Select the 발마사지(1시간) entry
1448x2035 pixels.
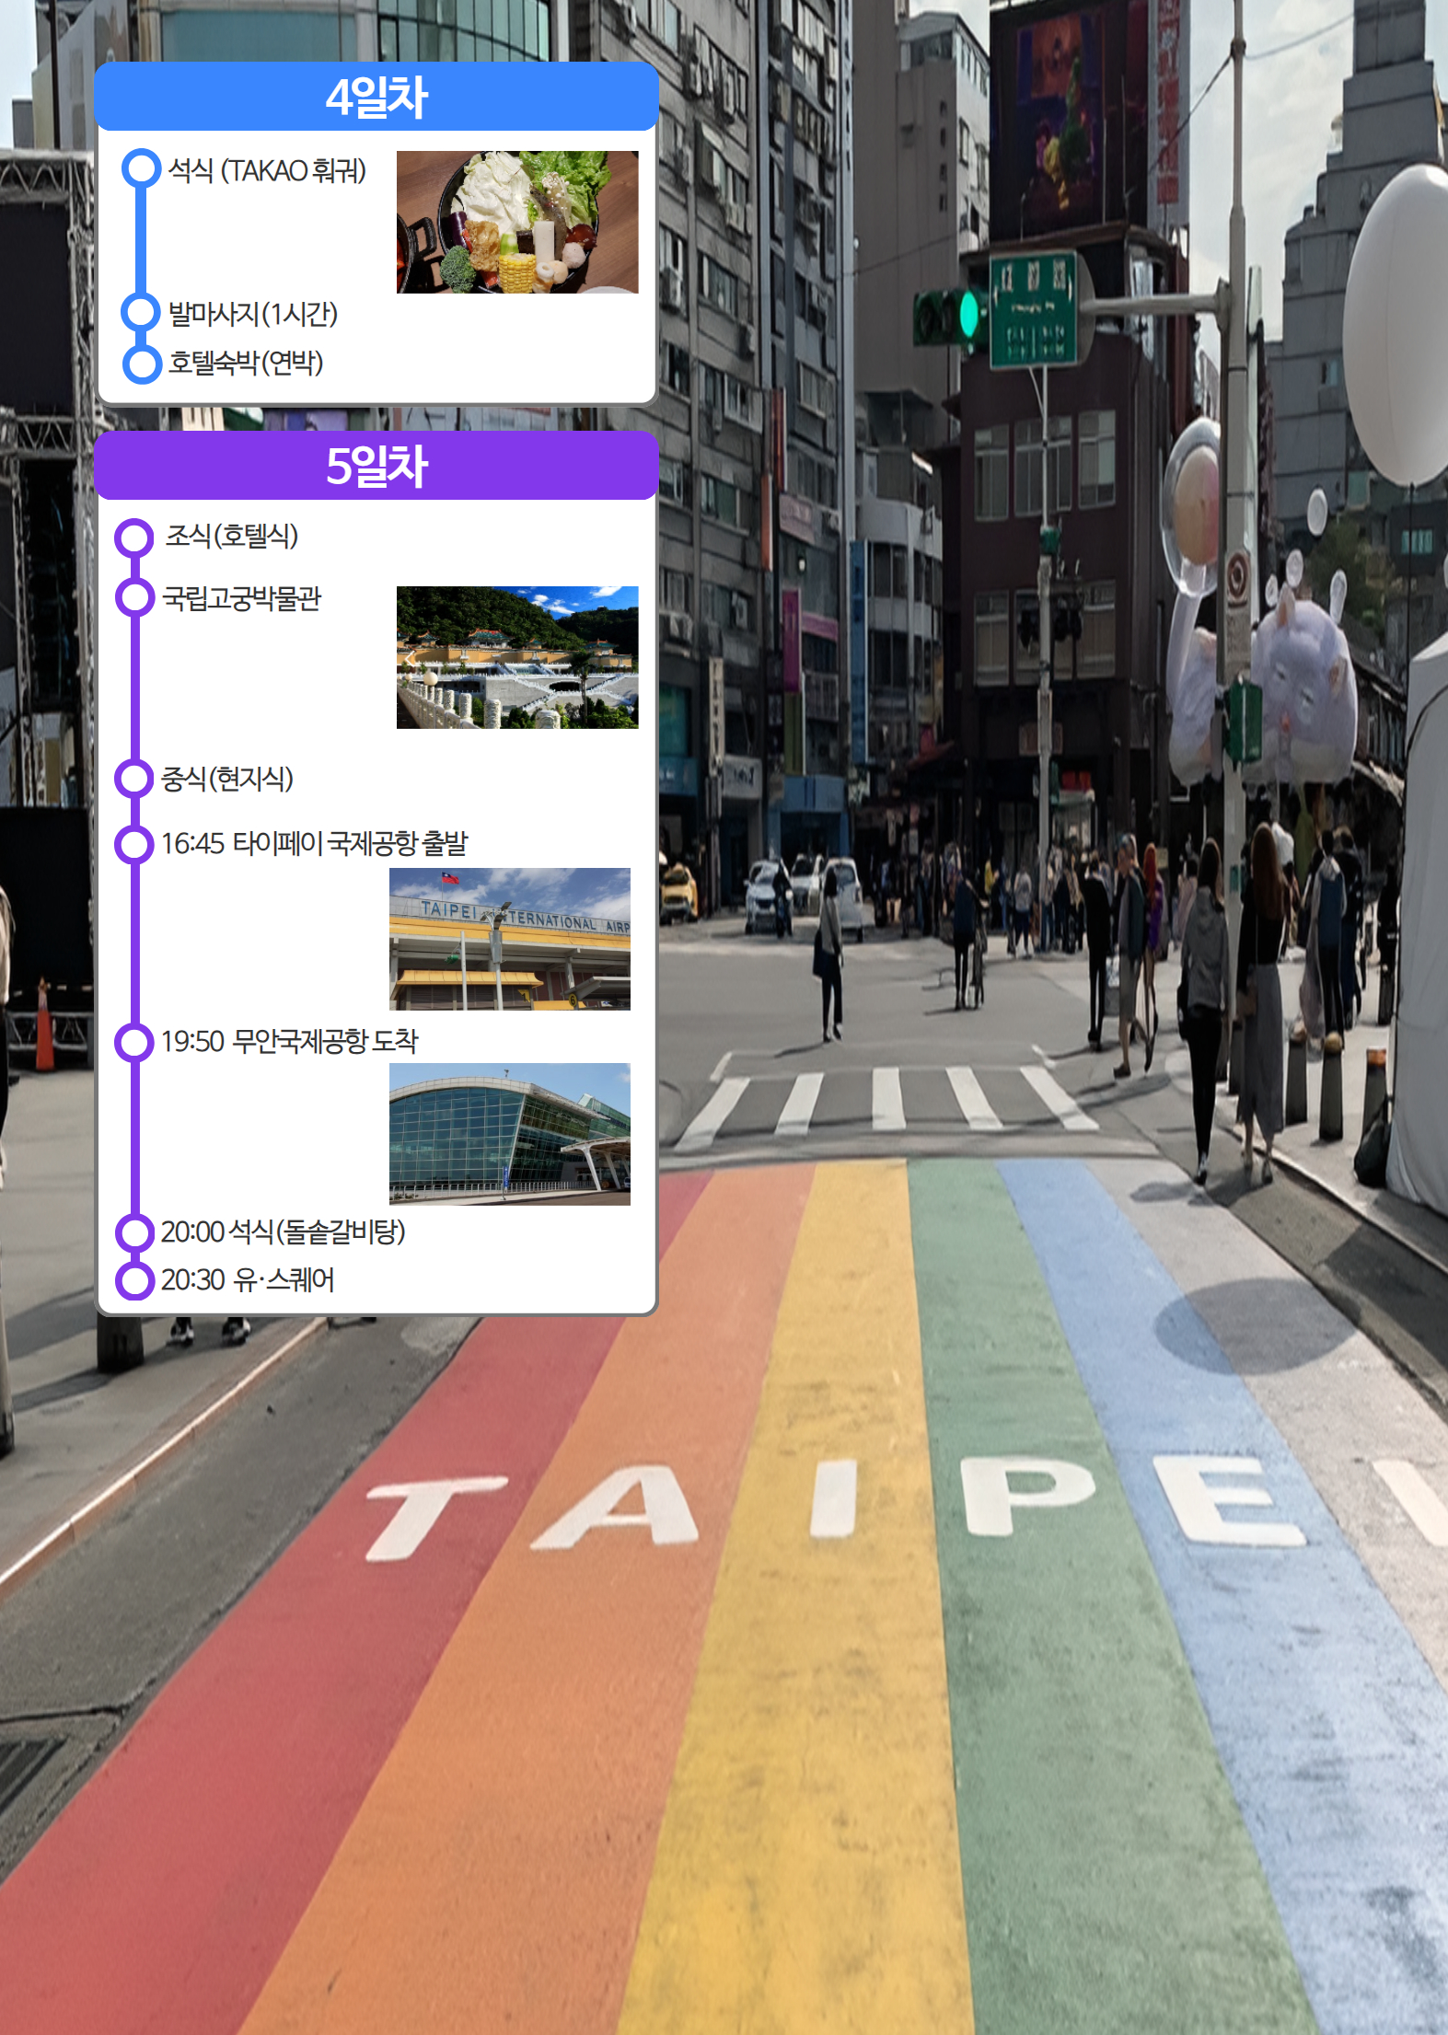click(253, 314)
